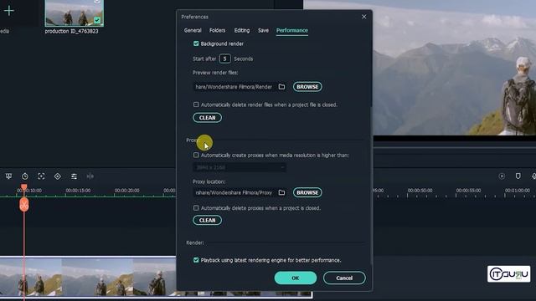Image resolution: width=536 pixels, height=301 pixels.
Task: Click the keyframe diamond icon in toolbar
Action: pos(58,176)
